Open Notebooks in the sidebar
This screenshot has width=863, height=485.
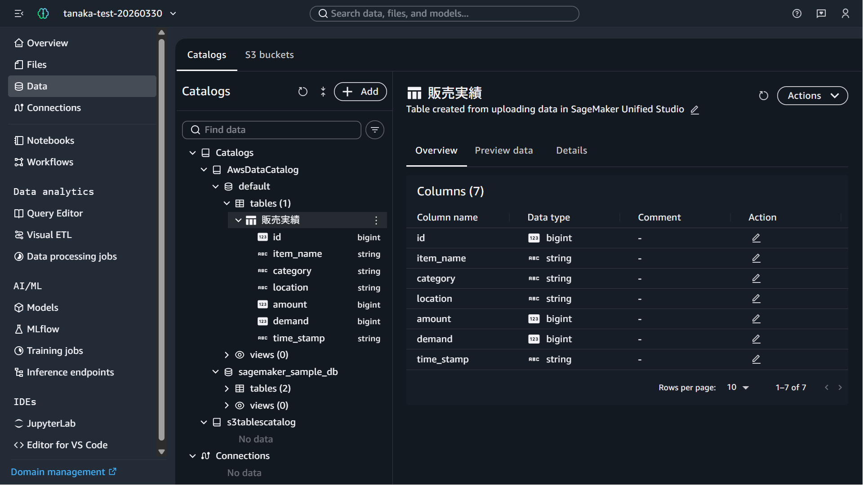click(82, 141)
